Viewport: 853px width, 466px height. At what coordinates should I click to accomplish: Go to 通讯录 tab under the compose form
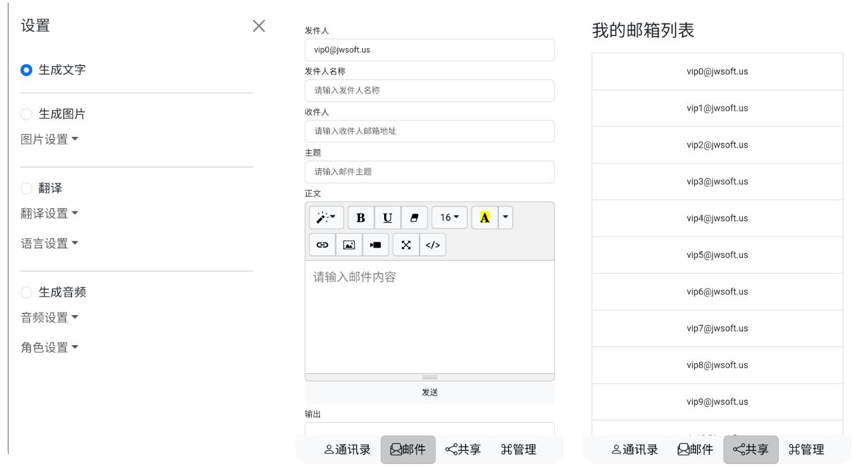coord(347,449)
